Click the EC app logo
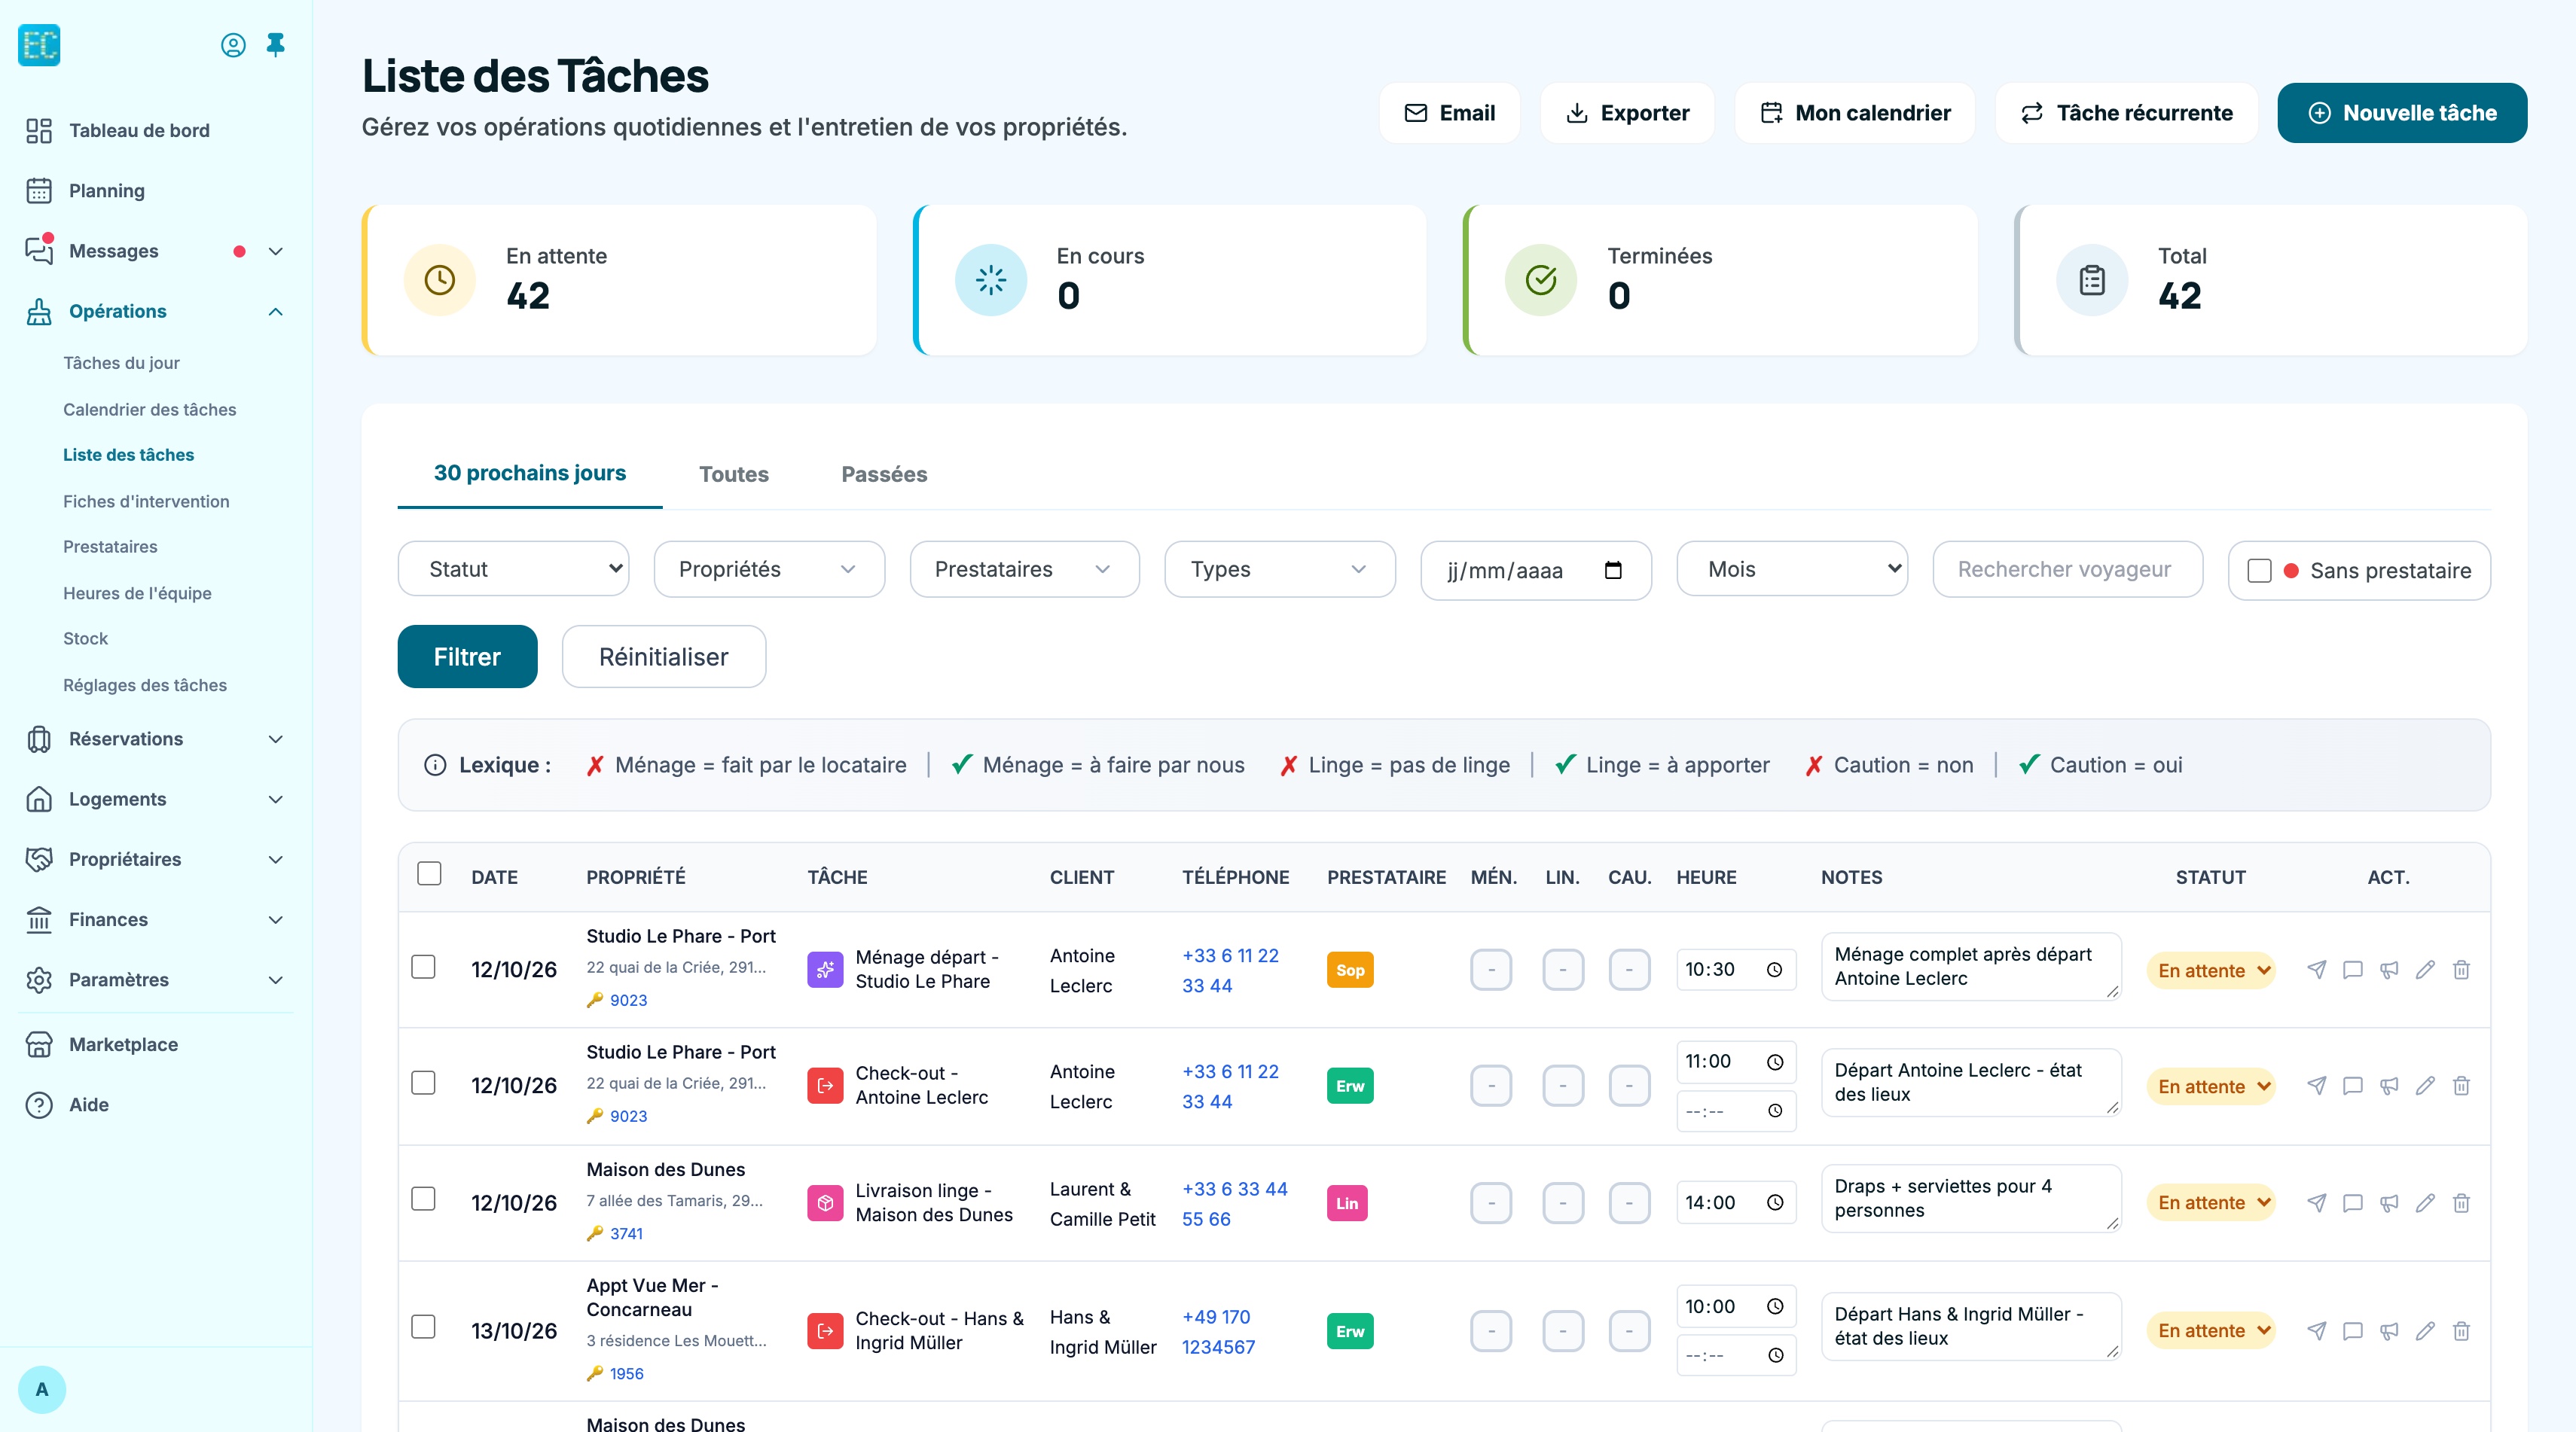 pyautogui.click(x=39, y=45)
